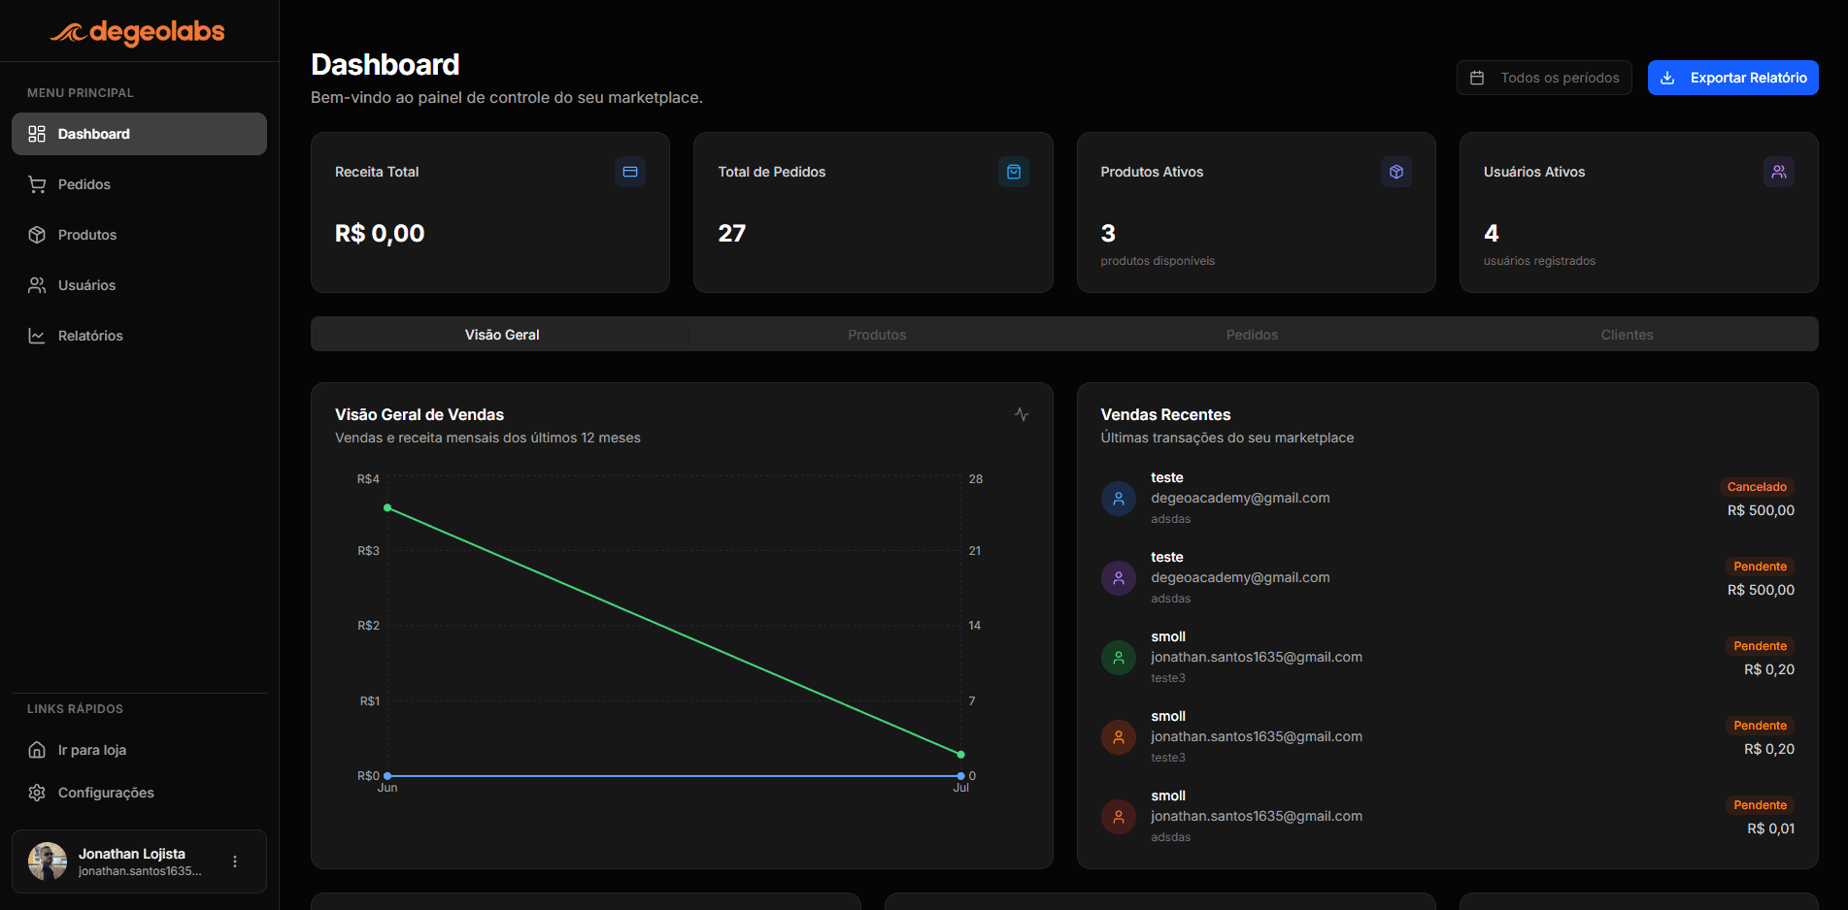Viewport: 1848px width, 910px height.
Task: Open Ir para loja link
Action: tap(91, 749)
